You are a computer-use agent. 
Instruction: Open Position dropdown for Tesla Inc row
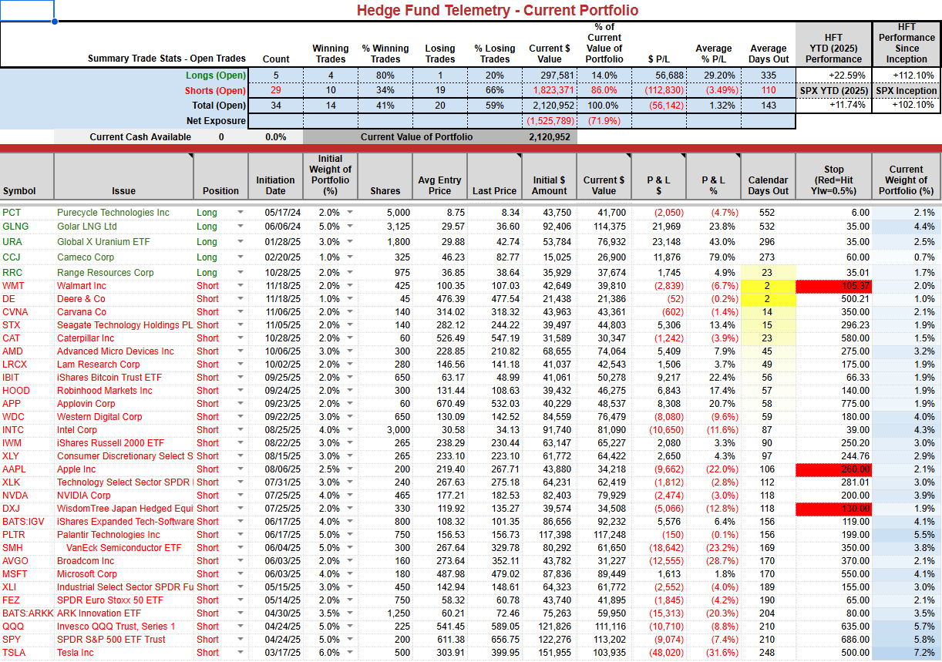[240, 653]
